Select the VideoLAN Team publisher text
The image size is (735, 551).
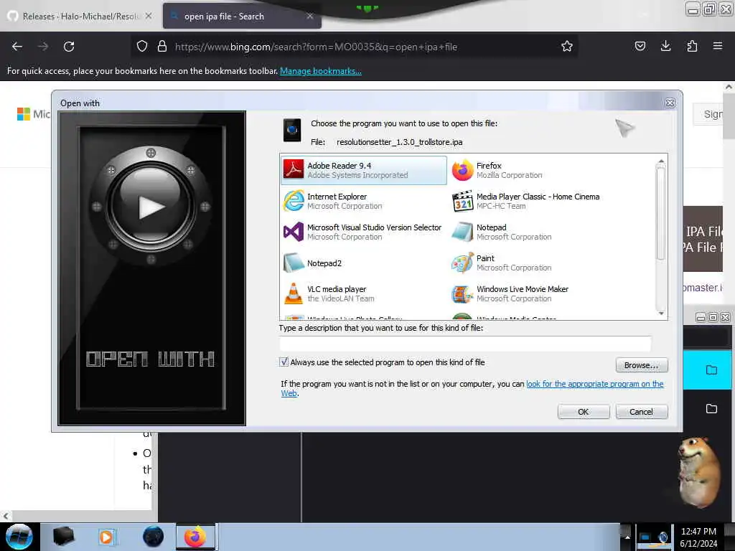341,299
